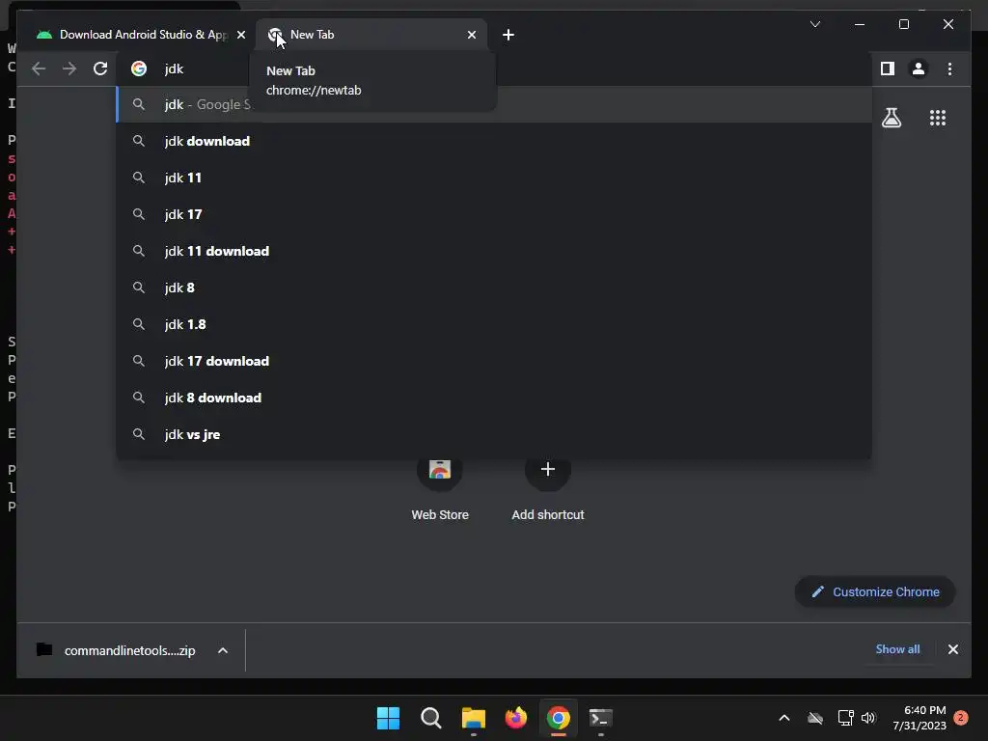988x741 pixels.
Task: Click the address bar containing jdk
Action: point(494,69)
